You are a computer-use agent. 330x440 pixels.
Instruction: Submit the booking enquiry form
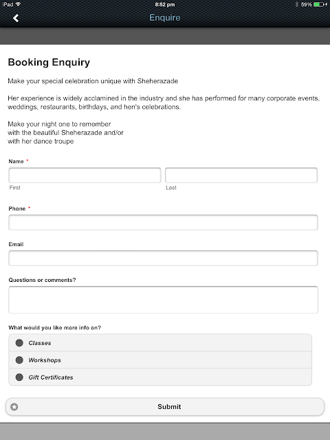(x=165, y=406)
